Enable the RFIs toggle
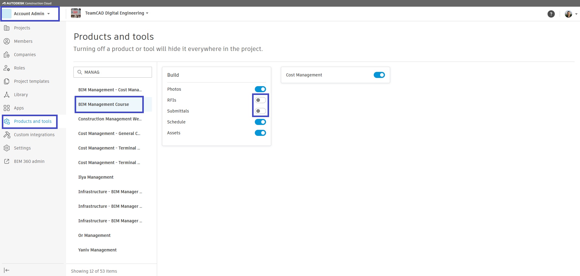The width and height of the screenshot is (580, 276). coord(260,100)
